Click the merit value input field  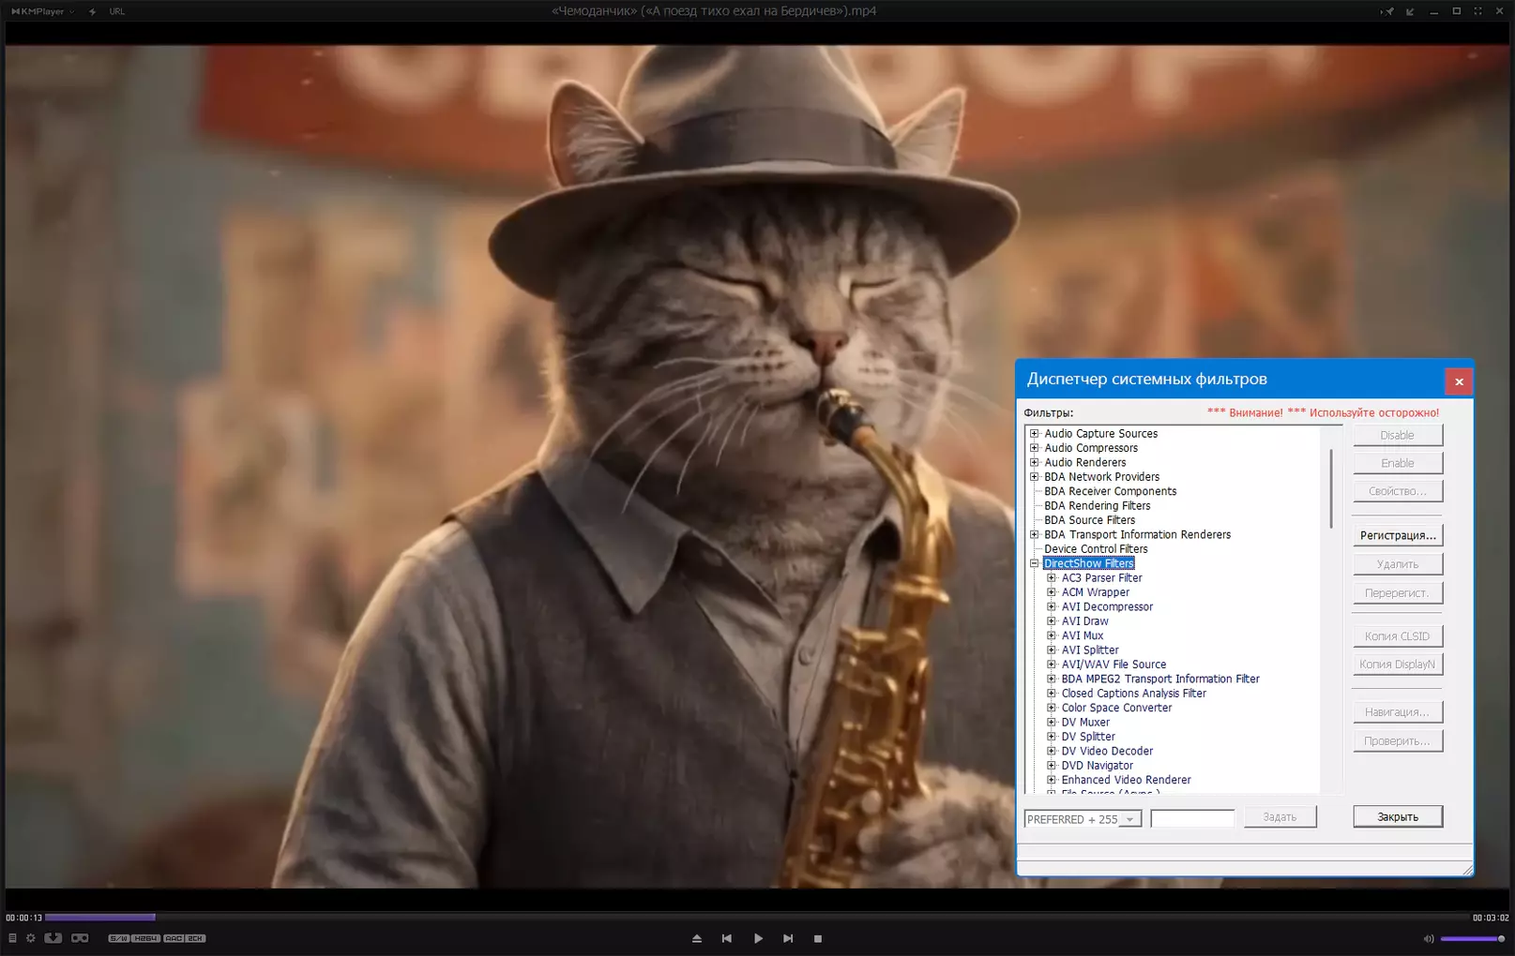(1192, 818)
